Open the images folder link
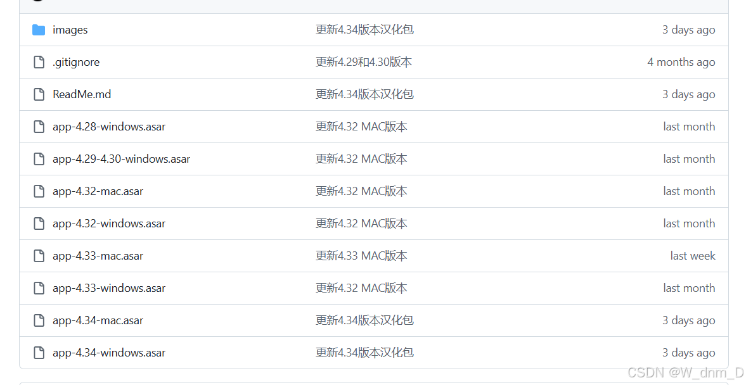746x385 pixels. [70, 30]
